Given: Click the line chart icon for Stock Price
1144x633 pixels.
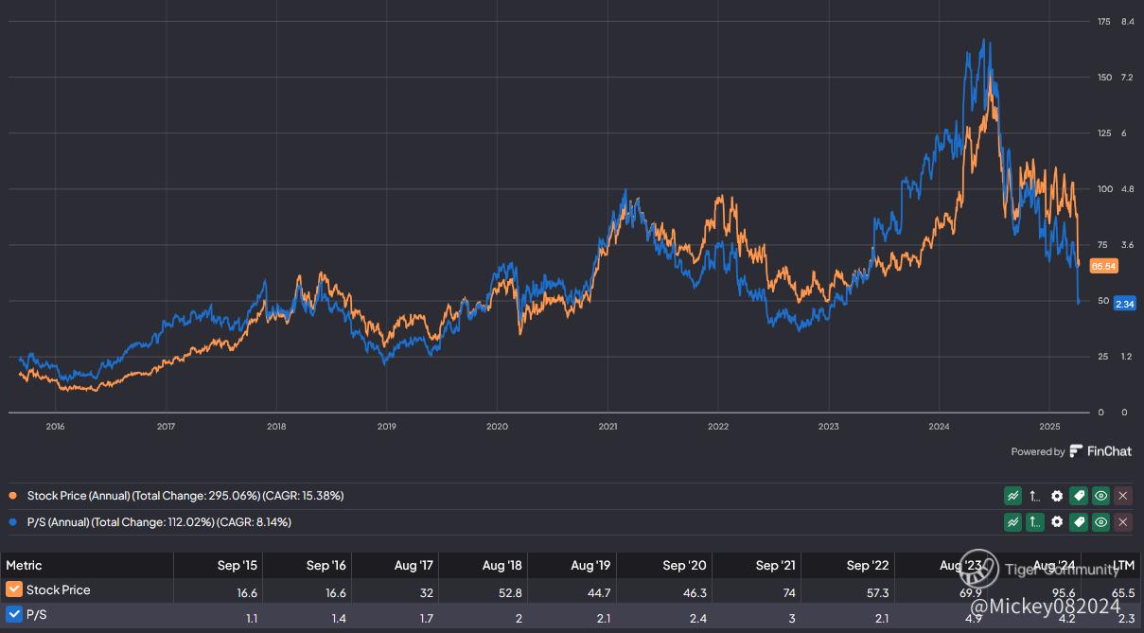Looking at the screenshot, I should (1012, 495).
